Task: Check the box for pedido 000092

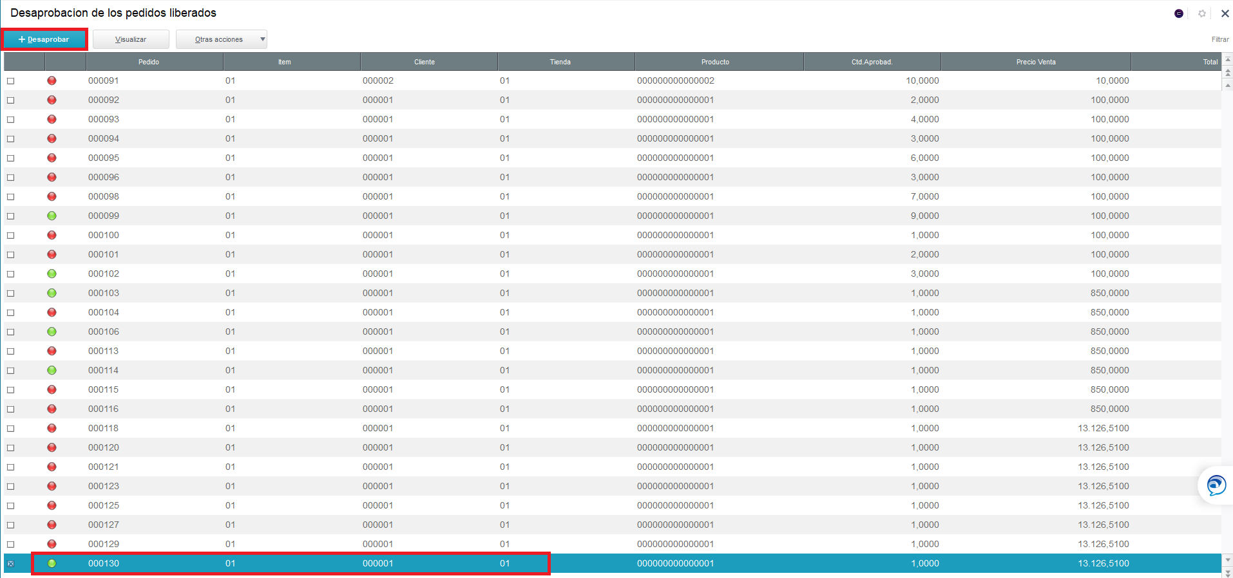Action: (10, 100)
